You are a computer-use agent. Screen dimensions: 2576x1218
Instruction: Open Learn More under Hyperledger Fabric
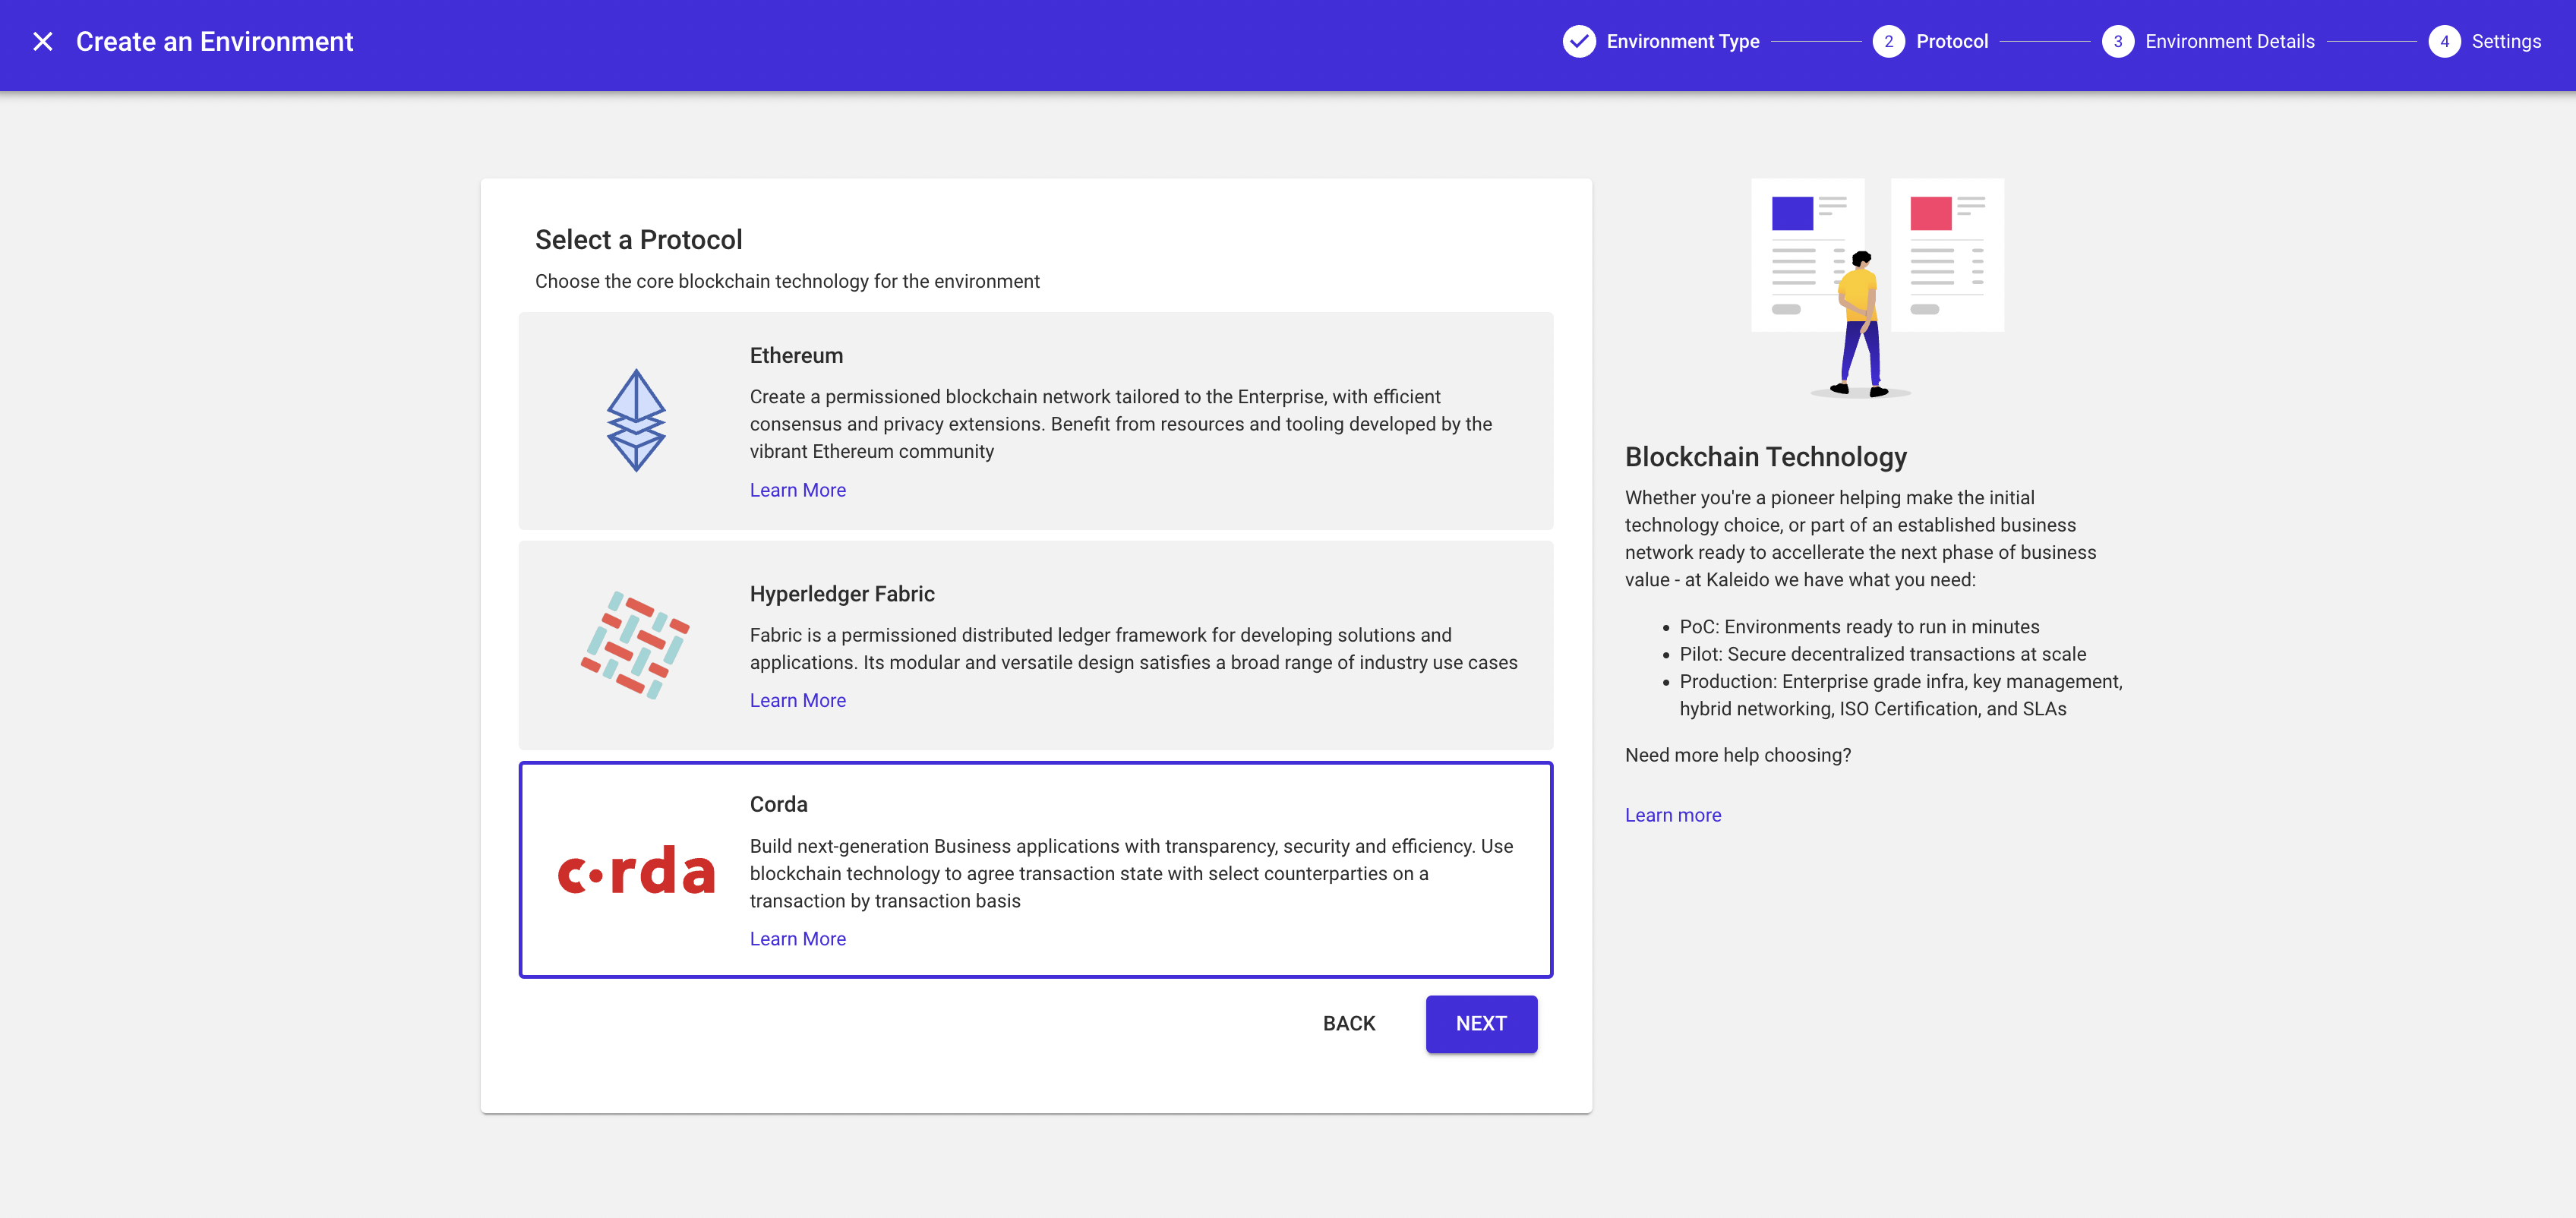pyautogui.click(x=797, y=700)
